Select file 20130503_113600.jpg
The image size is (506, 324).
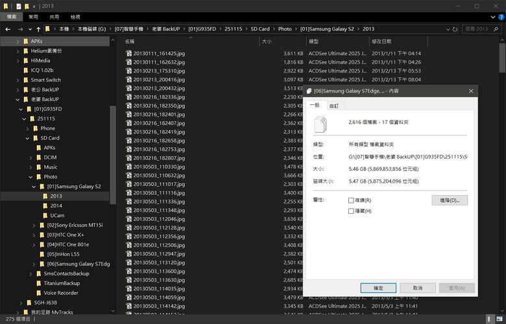[159, 271]
